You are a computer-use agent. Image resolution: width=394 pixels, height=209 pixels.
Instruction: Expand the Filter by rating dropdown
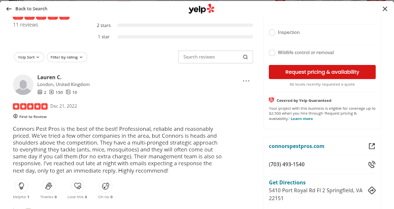[x=67, y=57]
